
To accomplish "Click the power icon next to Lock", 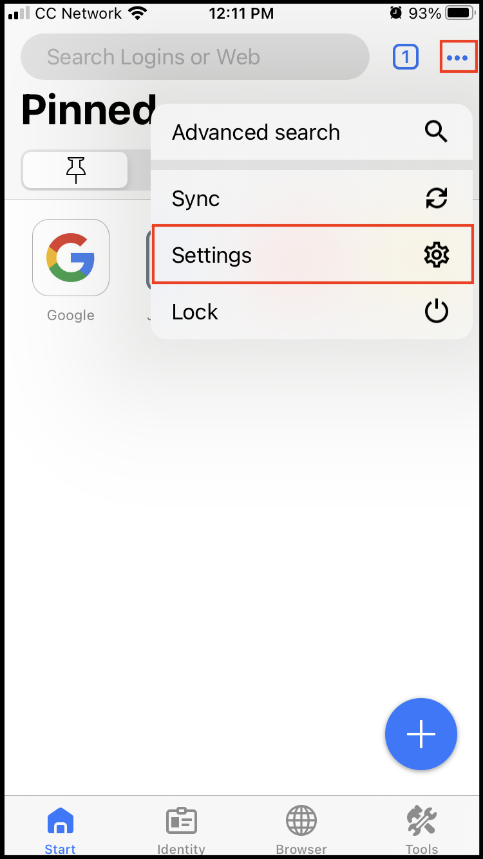I will pos(436,312).
